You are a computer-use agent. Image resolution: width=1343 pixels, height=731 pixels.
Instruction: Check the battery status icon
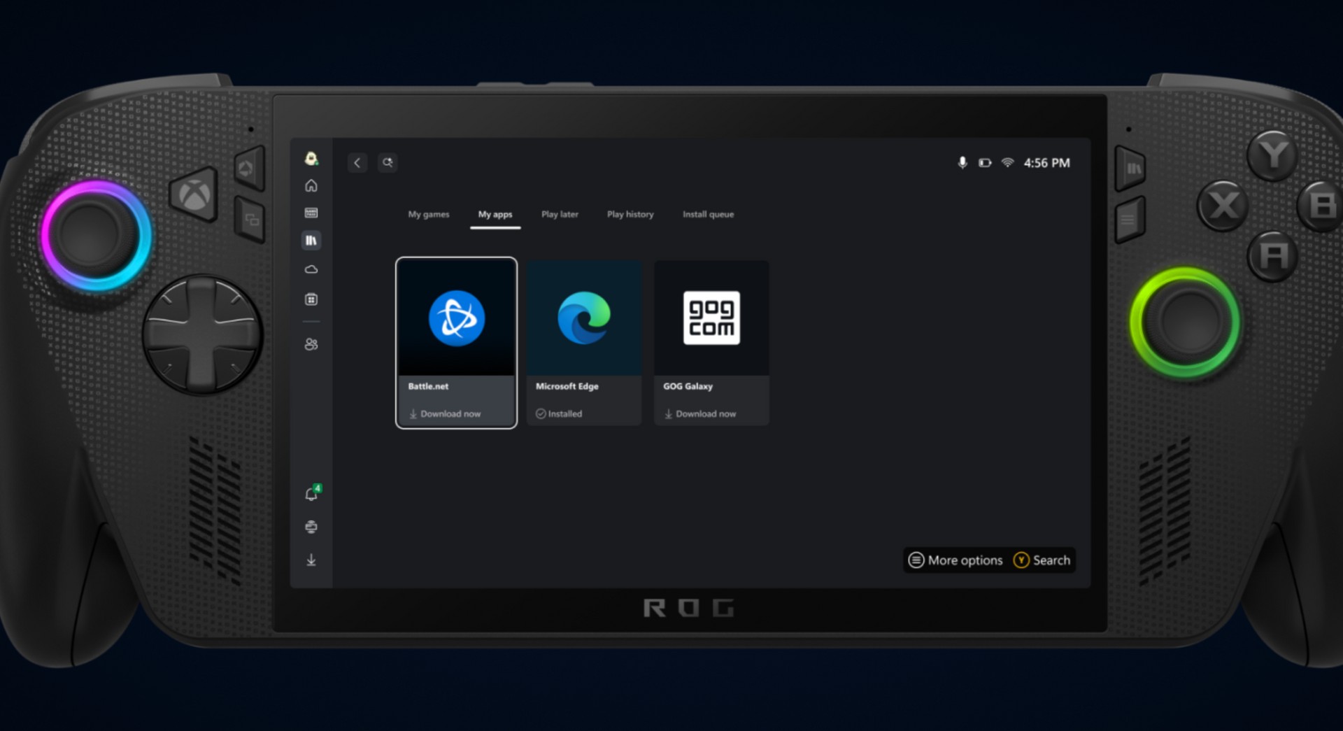click(985, 163)
